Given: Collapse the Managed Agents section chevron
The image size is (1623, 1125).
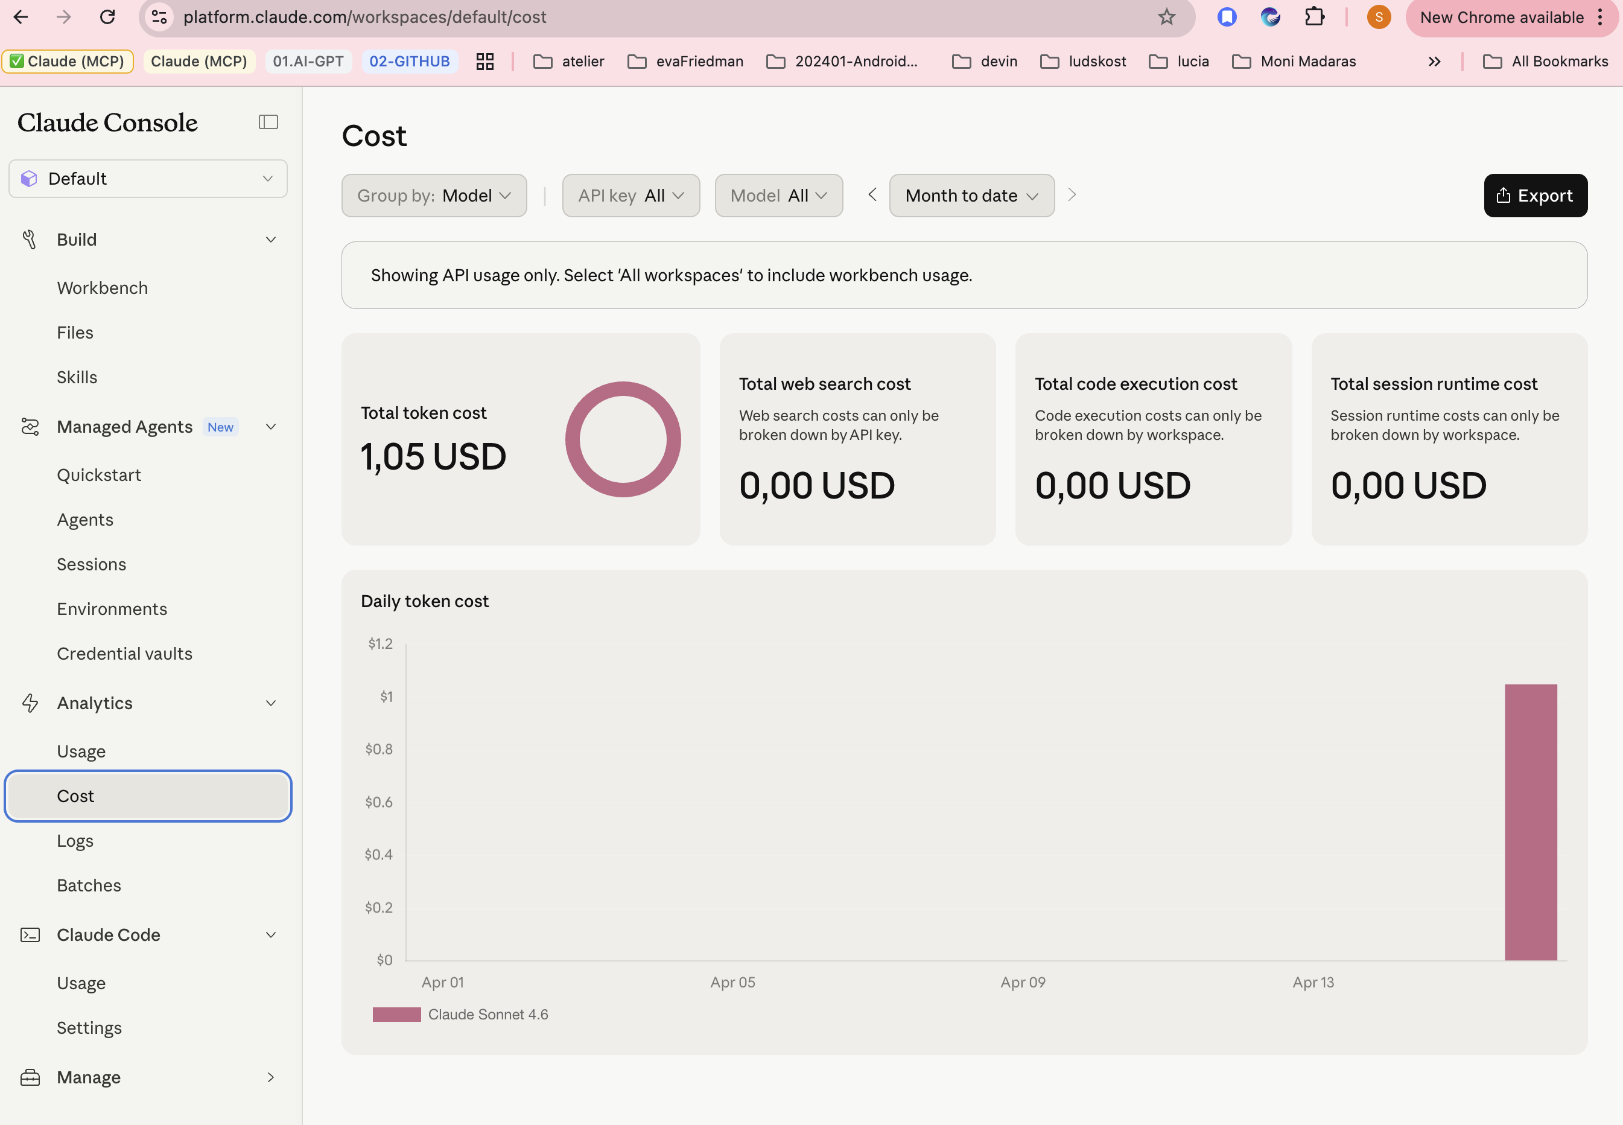Looking at the screenshot, I should 271,427.
